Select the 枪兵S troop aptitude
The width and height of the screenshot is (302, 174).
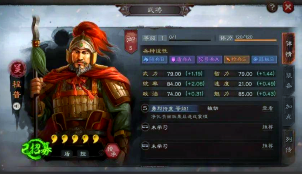click(237, 60)
